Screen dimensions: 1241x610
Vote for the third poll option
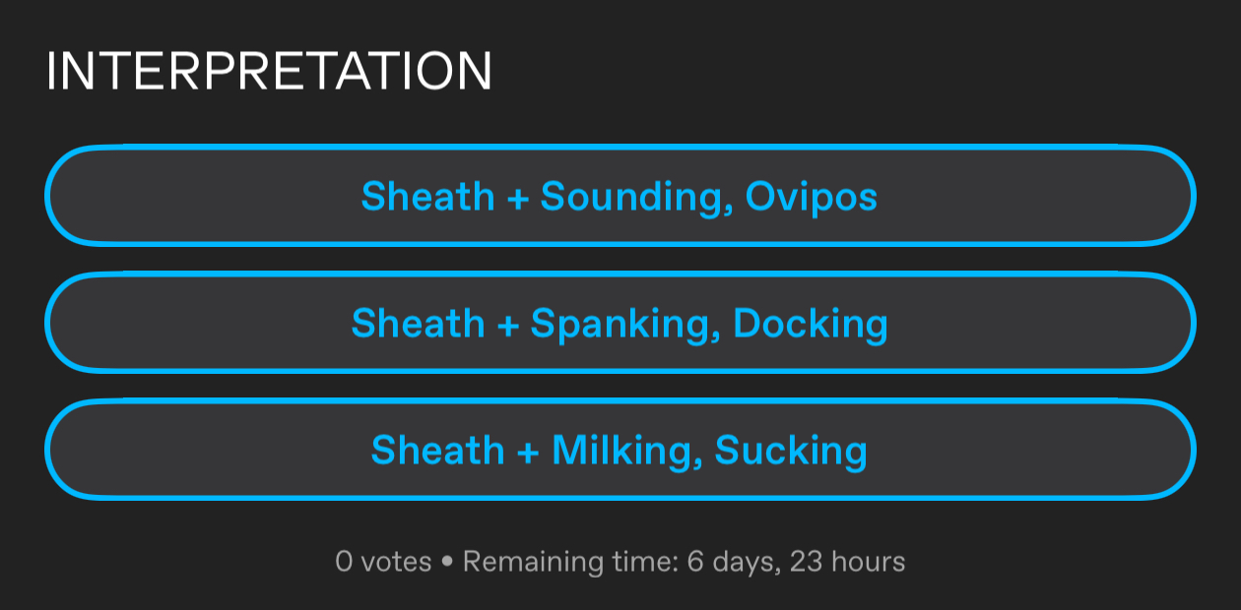point(620,450)
